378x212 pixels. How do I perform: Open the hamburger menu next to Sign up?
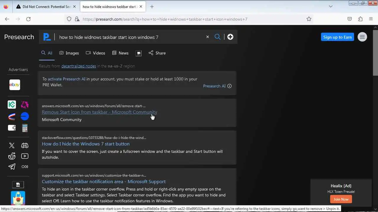click(362, 37)
